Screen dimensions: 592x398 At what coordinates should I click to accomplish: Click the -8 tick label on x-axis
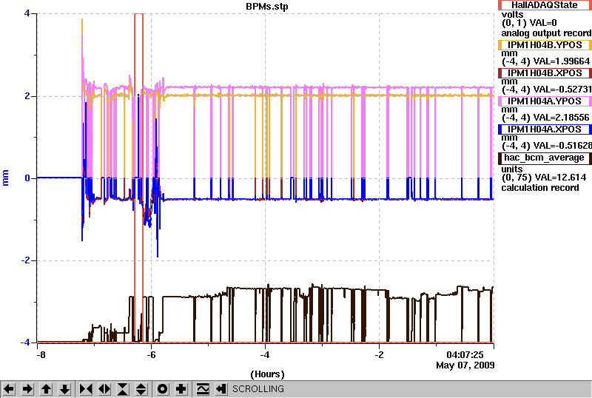[x=41, y=355]
